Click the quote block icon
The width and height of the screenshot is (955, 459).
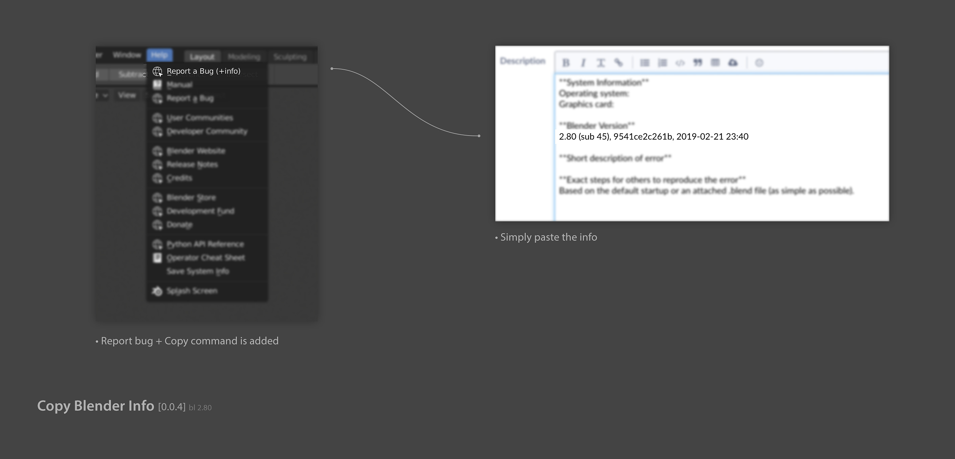click(698, 63)
